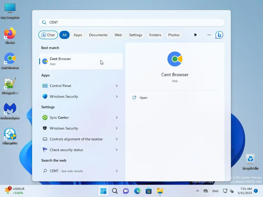263x197 pixels.
Task: Open Control Panel search result
Action: click(81, 86)
